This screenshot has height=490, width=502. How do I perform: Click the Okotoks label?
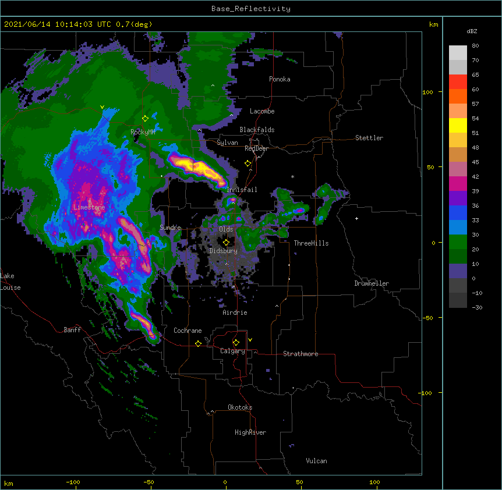(240, 407)
